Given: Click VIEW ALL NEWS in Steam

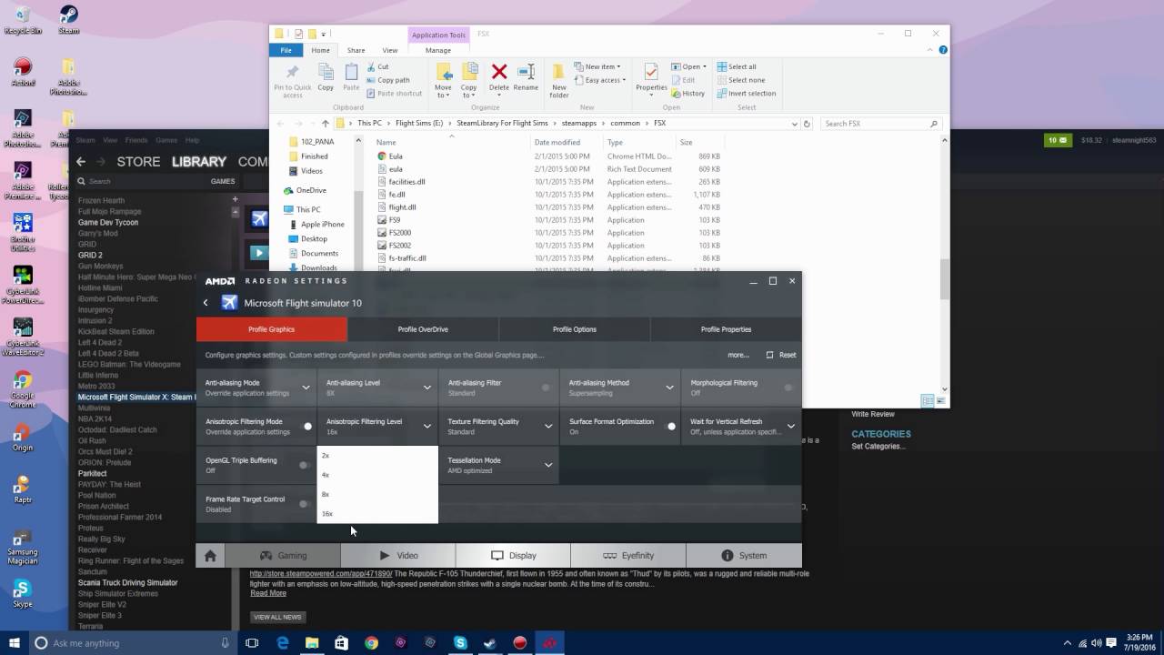Looking at the screenshot, I should coord(278,617).
